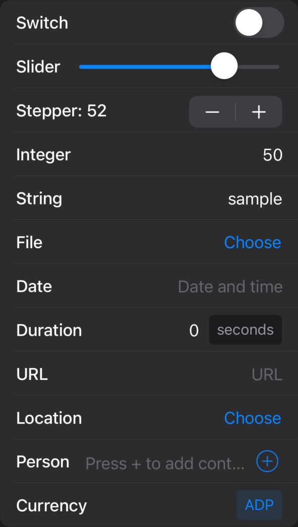The width and height of the screenshot is (298, 527).
Task: Tap the Currency row label
Action: (51, 506)
